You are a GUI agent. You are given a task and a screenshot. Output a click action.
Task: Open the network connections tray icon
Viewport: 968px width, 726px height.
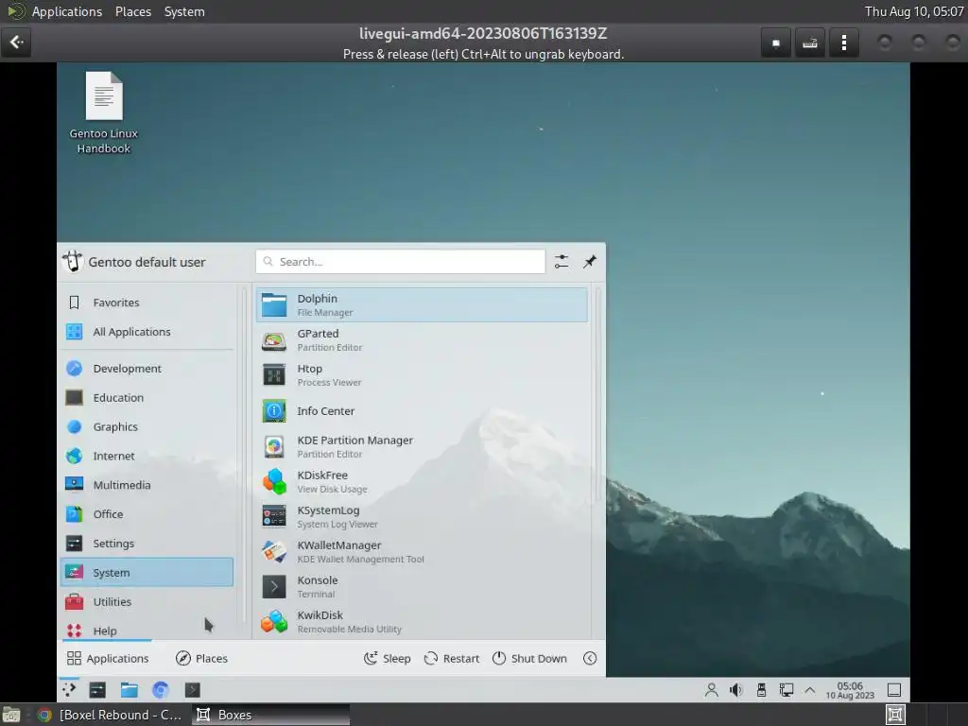[786, 689]
